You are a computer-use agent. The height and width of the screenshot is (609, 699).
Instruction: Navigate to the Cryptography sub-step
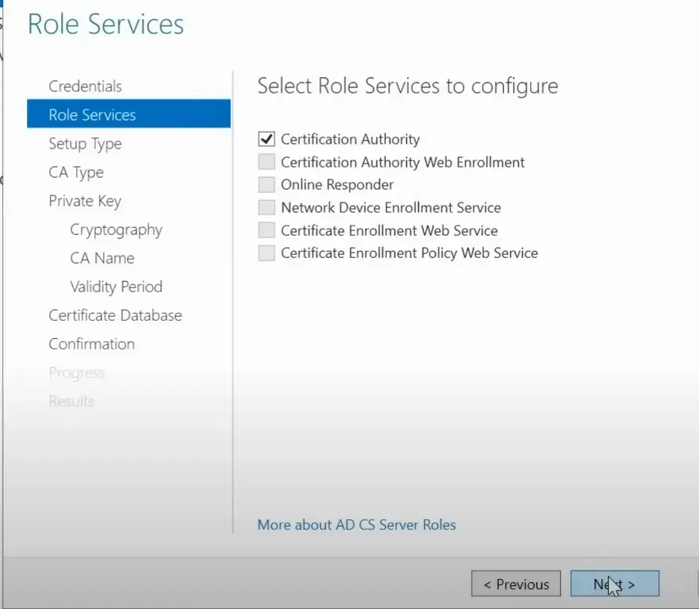click(x=116, y=229)
